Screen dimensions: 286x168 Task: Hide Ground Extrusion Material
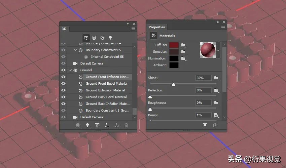point(63,90)
